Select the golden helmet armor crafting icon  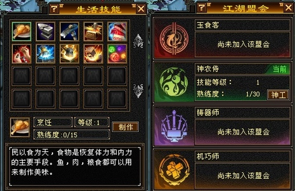(x=69, y=54)
